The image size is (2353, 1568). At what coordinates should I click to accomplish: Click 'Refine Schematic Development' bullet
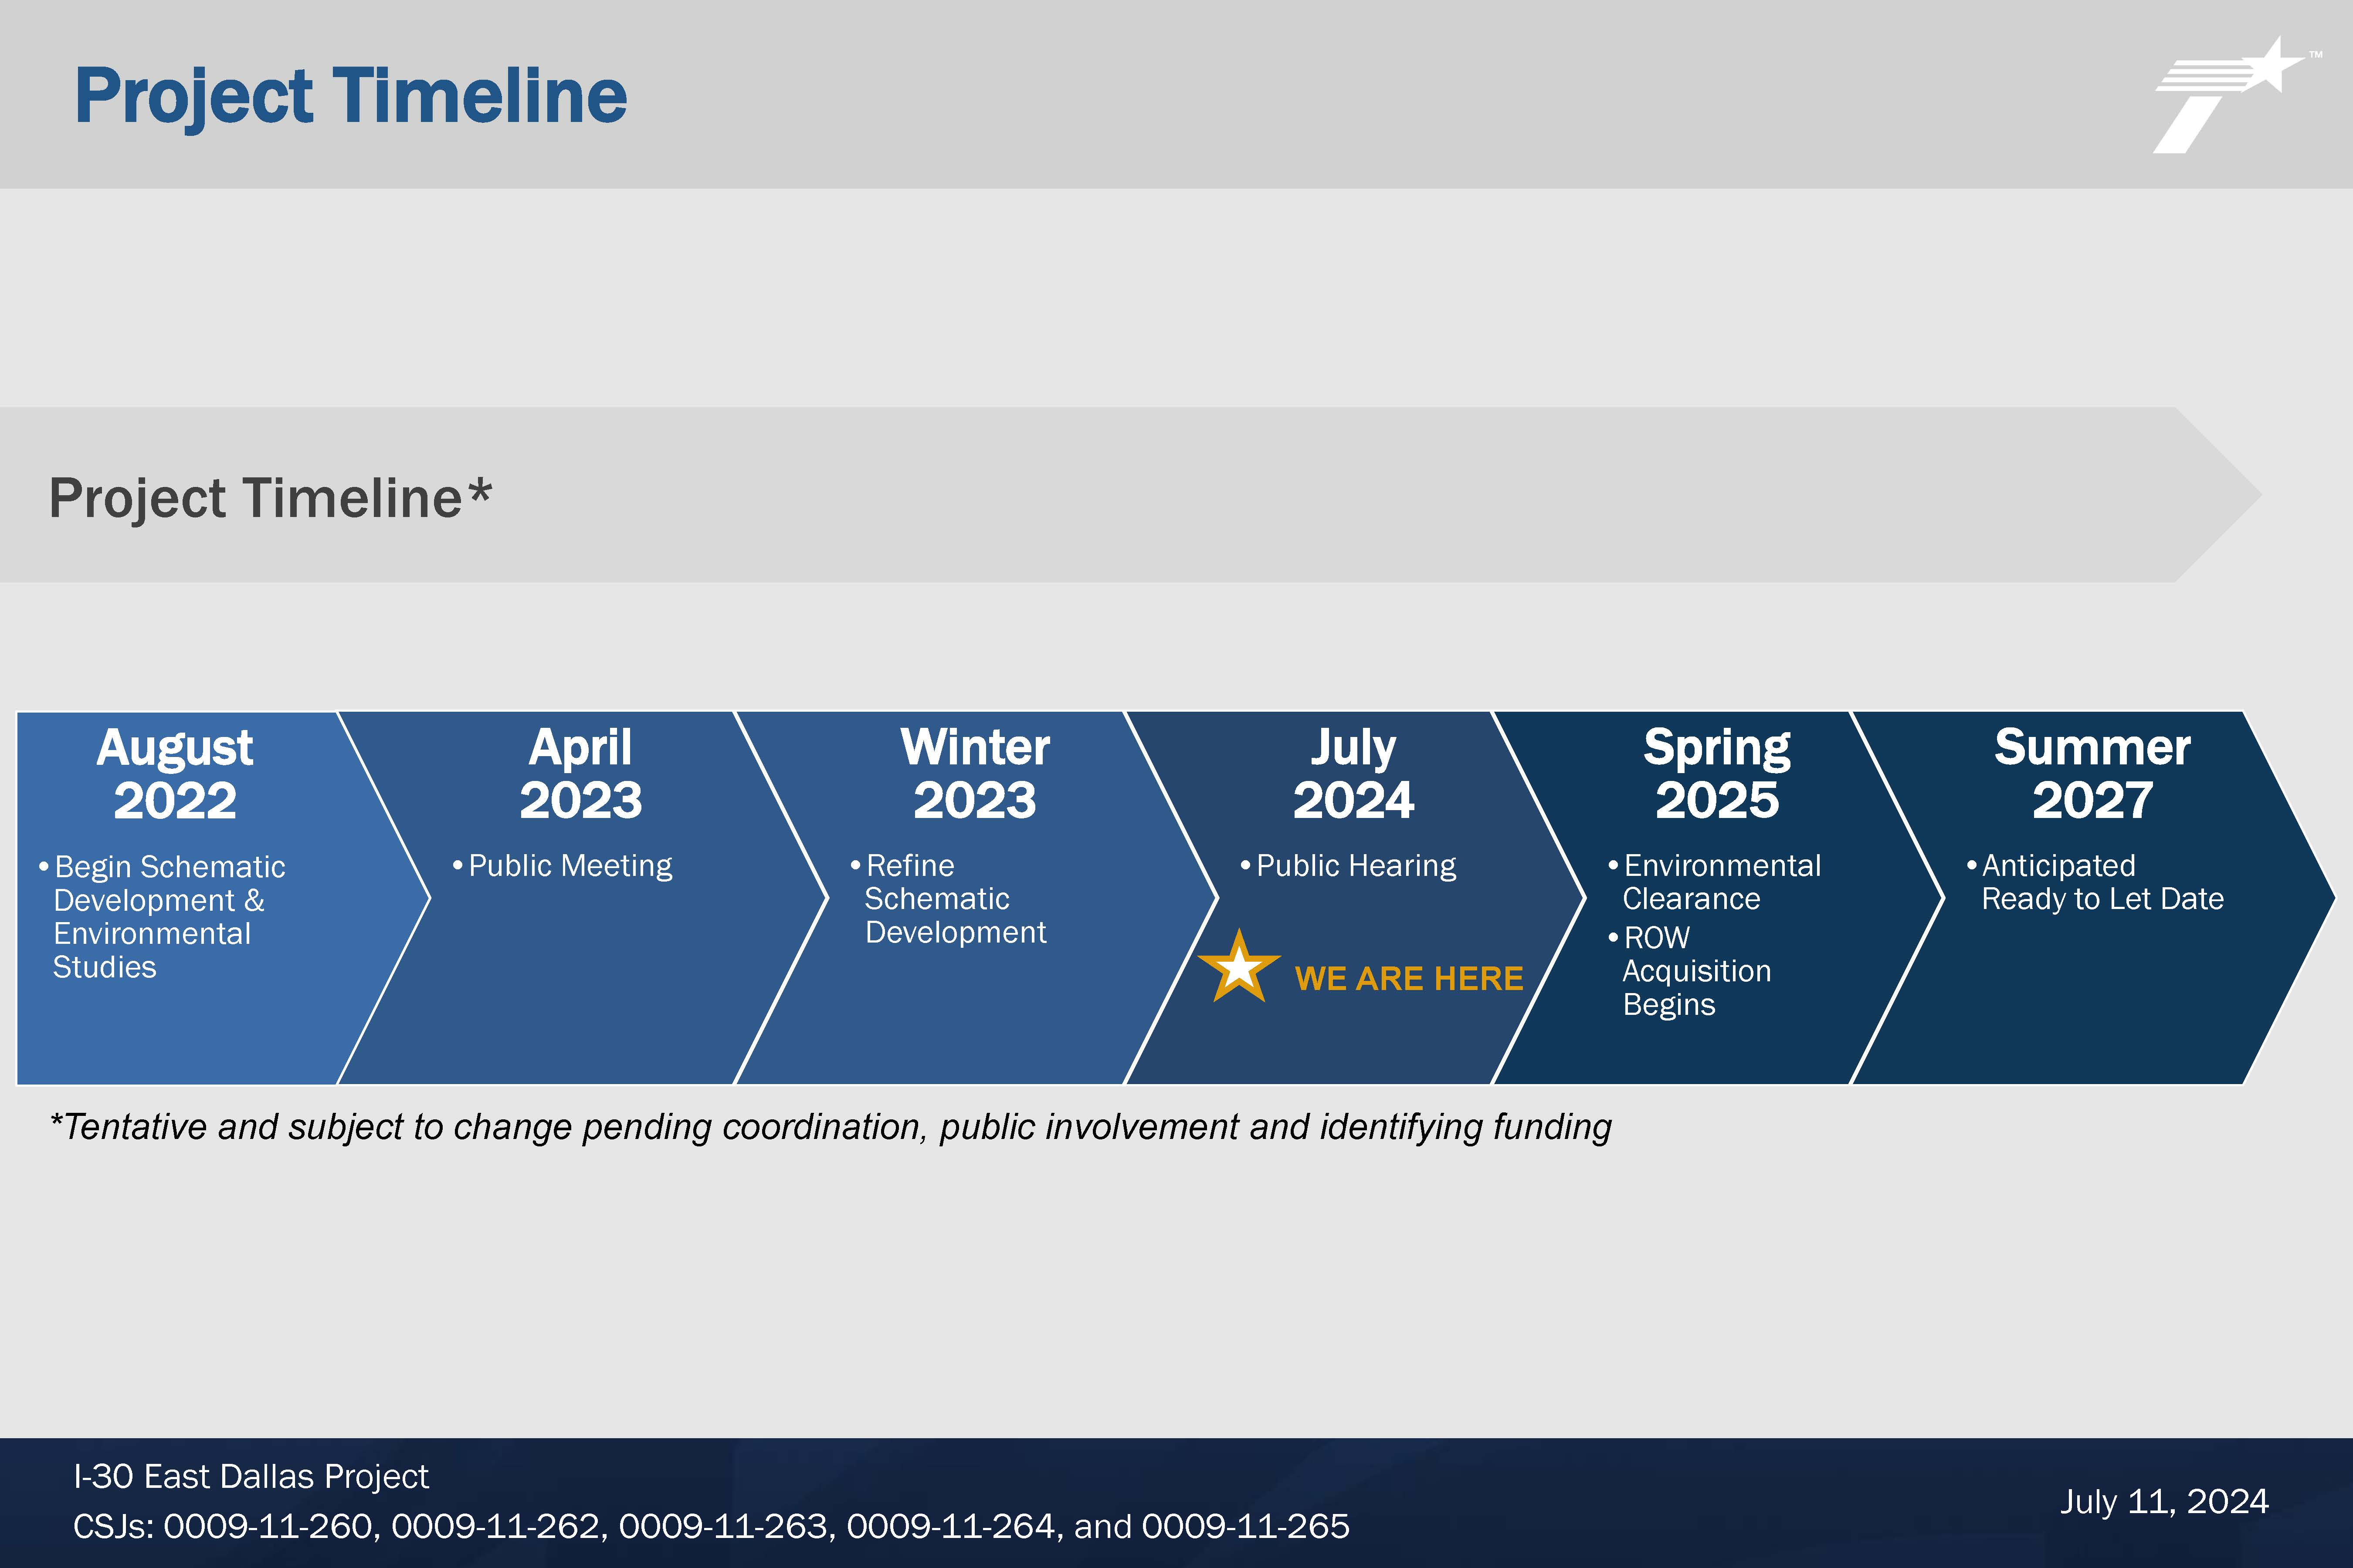pyautogui.click(x=949, y=898)
